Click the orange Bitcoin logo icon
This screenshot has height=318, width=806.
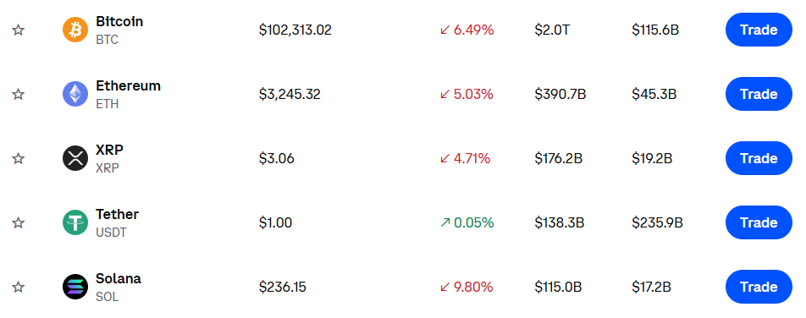click(x=75, y=30)
